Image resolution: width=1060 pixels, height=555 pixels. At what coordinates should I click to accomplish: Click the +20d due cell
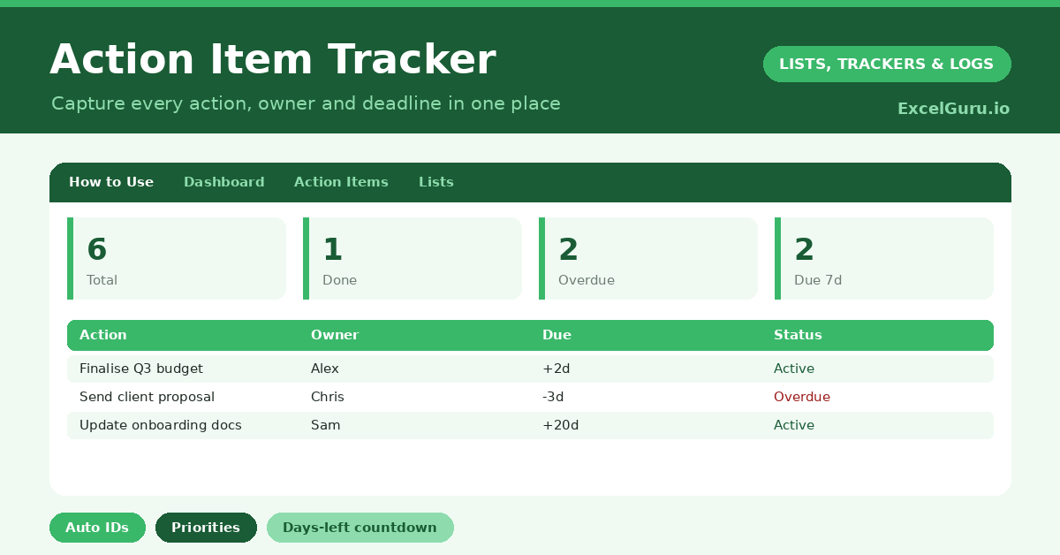560,425
